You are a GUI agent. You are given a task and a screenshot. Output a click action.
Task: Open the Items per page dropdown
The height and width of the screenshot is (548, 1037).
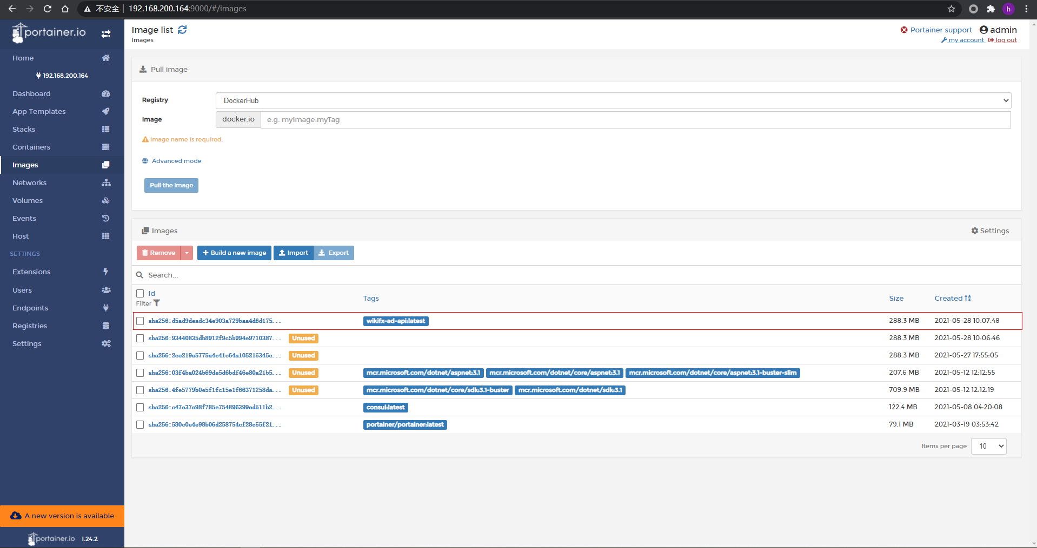988,446
